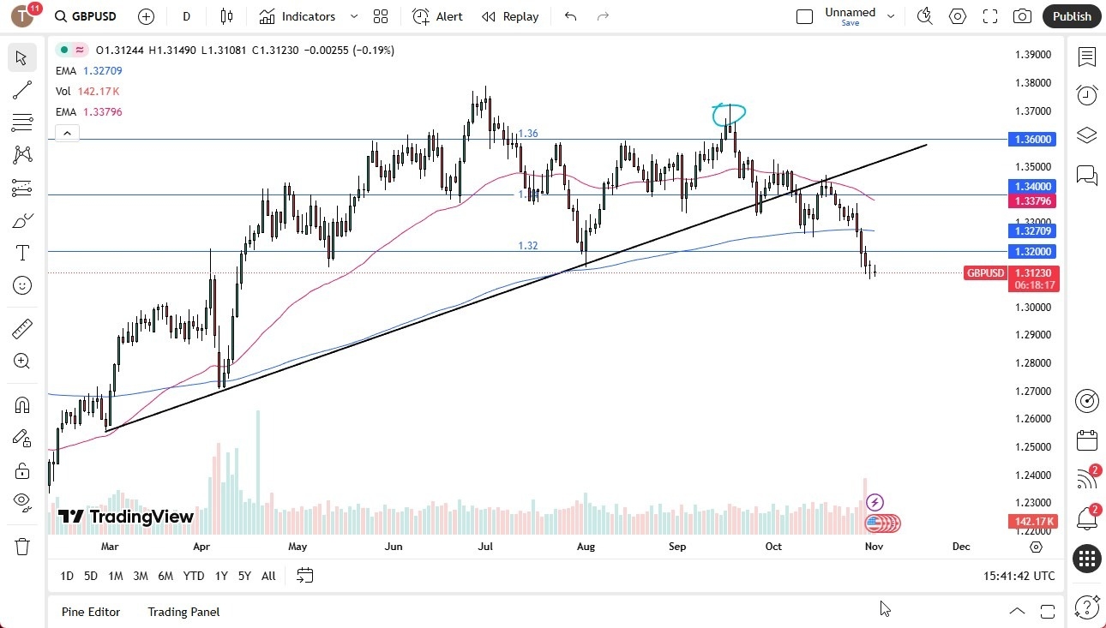The height and width of the screenshot is (628, 1106).
Task: Click the Publish button
Action: (1071, 16)
